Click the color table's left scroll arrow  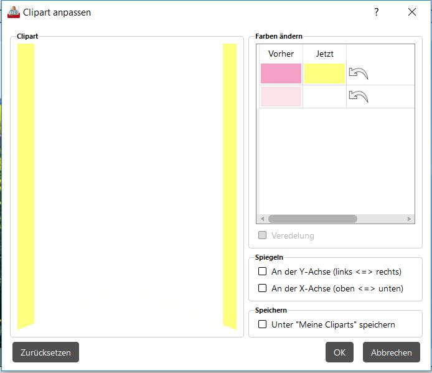262,219
